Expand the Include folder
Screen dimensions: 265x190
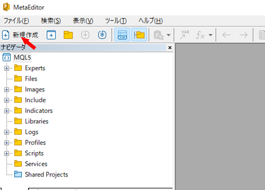tap(6, 100)
